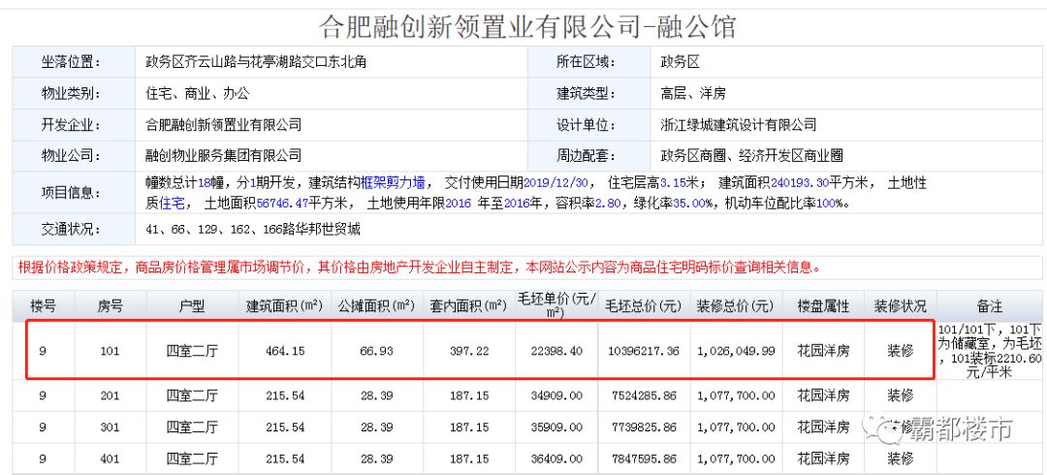Click the 建筑面积(m²) column header
This screenshot has height=475, width=1047.
[x=284, y=306]
